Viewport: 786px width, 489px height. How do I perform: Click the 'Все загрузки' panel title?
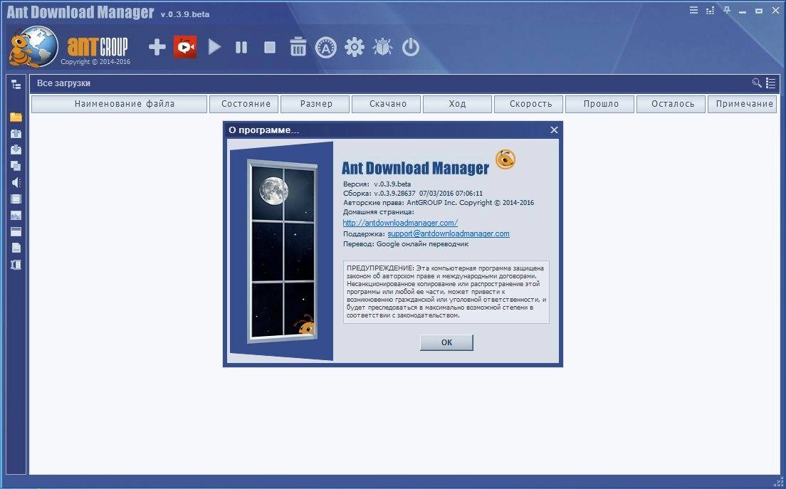(63, 83)
